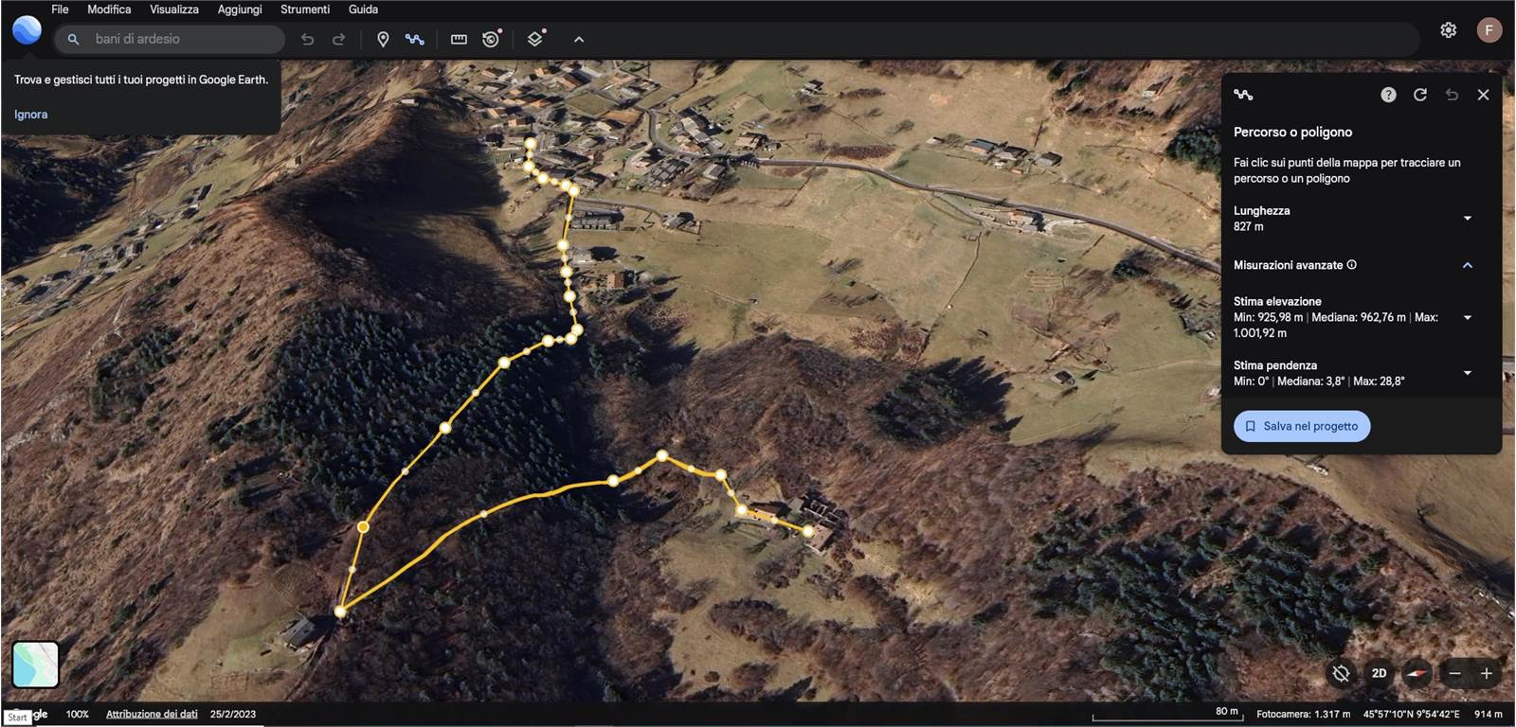Click the add placemark pin icon
This screenshot has width=1516, height=727.
pos(383,39)
